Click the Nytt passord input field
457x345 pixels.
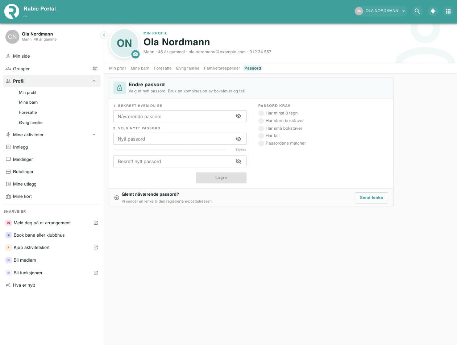pos(180,139)
